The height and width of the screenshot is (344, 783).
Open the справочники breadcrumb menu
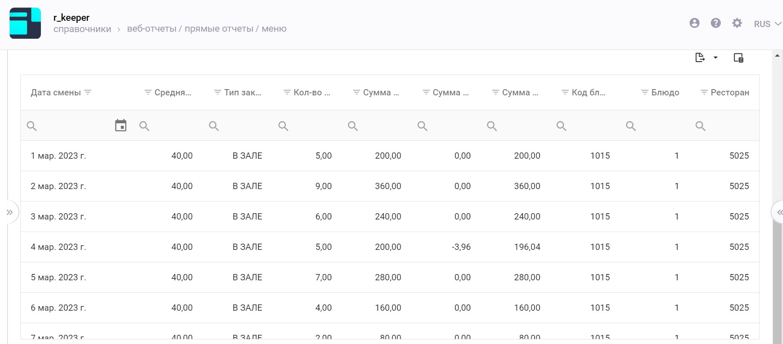point(82,29)
